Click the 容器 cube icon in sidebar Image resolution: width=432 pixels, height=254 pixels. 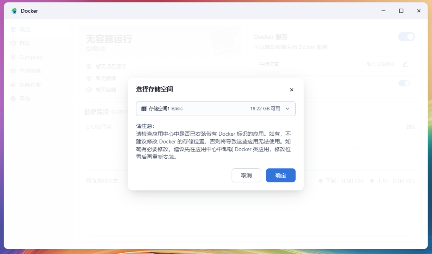(x=13, y=43)
